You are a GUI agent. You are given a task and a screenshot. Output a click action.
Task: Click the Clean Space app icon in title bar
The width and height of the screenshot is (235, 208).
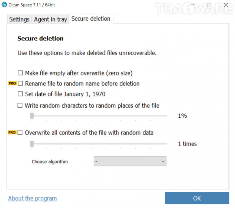point(5,5)
